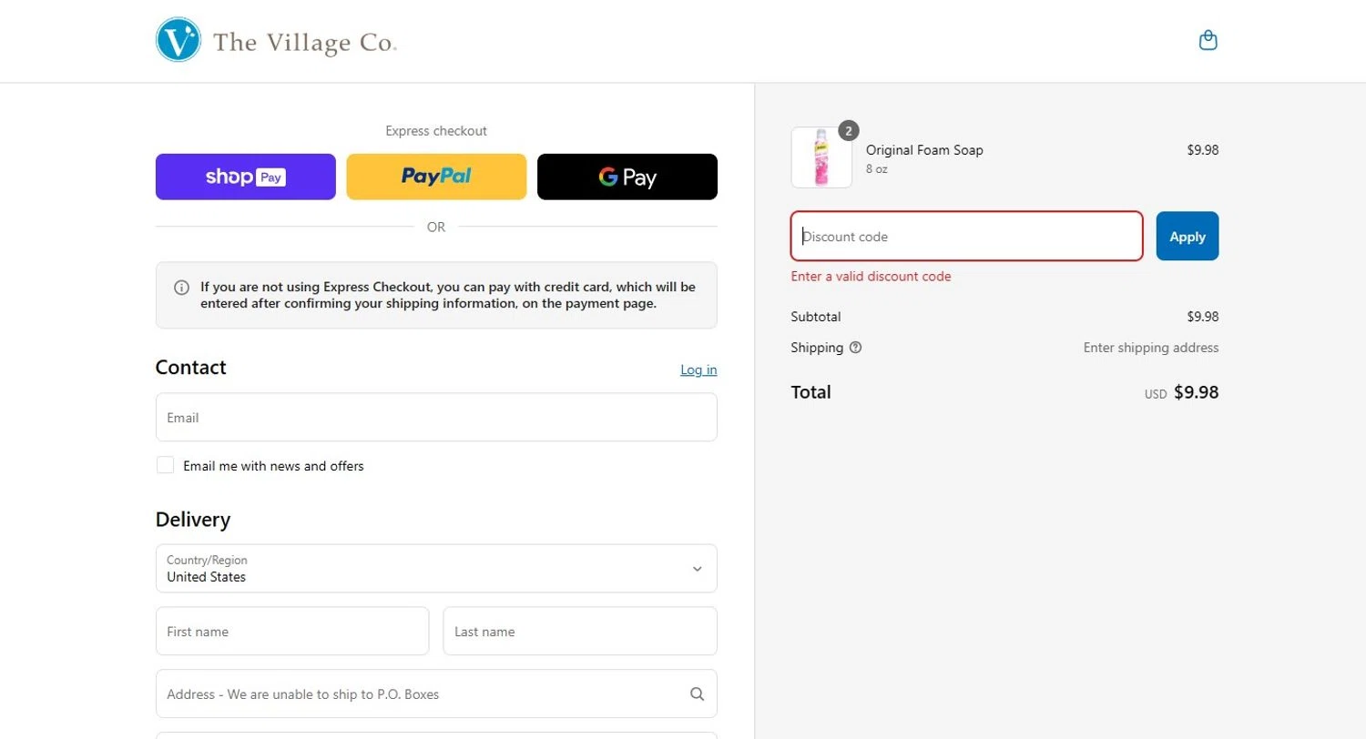
Task: Click the shipping help question mark icon
Action: pyautogui.click(x=855, y=348)
